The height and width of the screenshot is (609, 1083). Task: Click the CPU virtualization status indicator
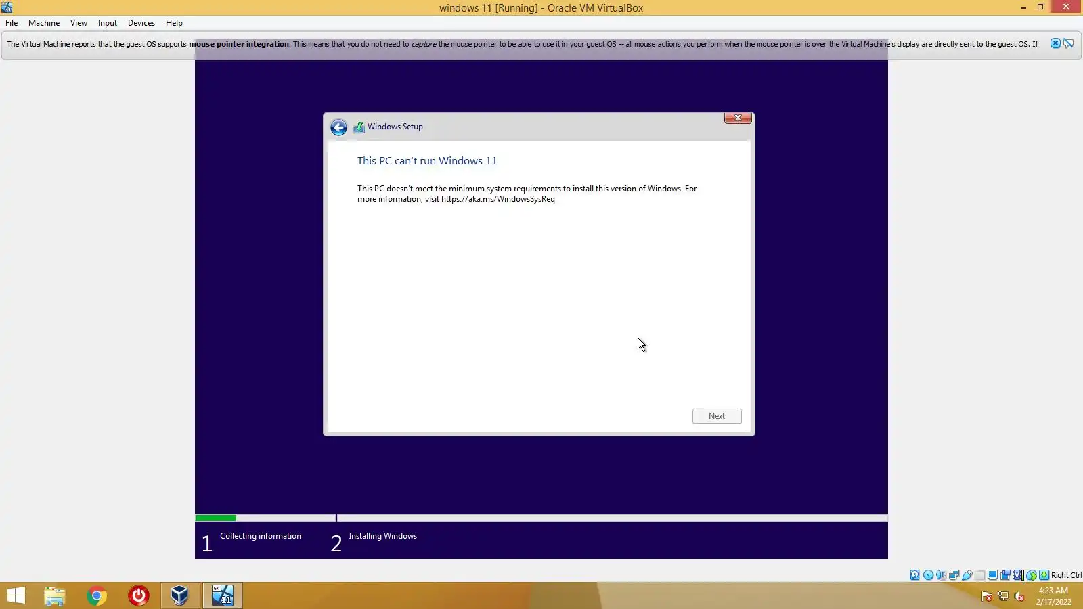click(1019, 575)
